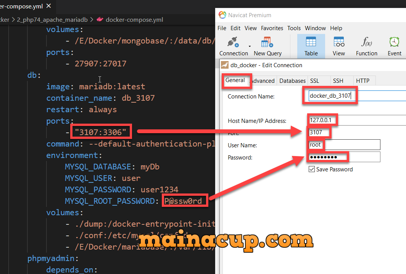Open the Function toolbar button
Viewport: 406px width, 274px height.
[x=366, y=47]
